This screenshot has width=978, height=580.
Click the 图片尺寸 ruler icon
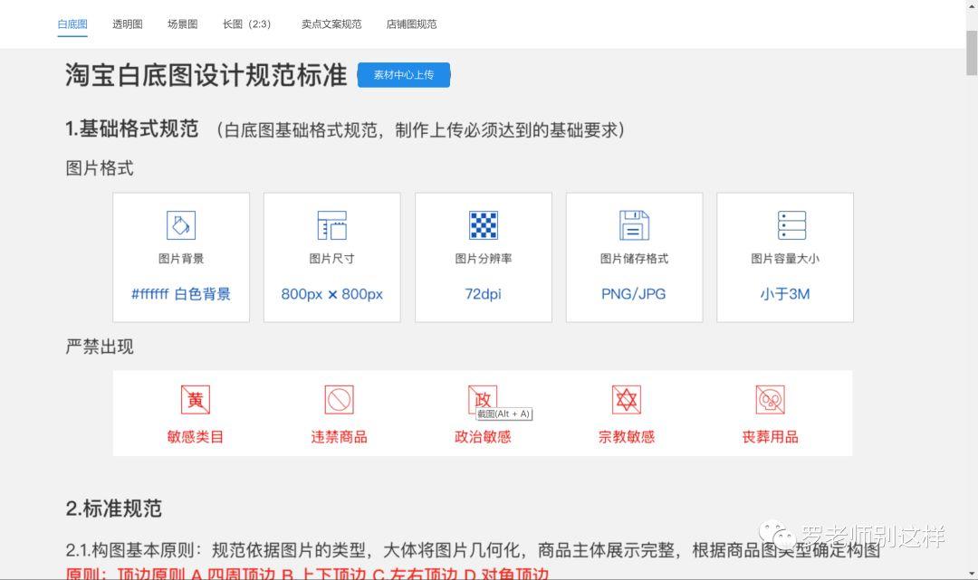point(331,225)
